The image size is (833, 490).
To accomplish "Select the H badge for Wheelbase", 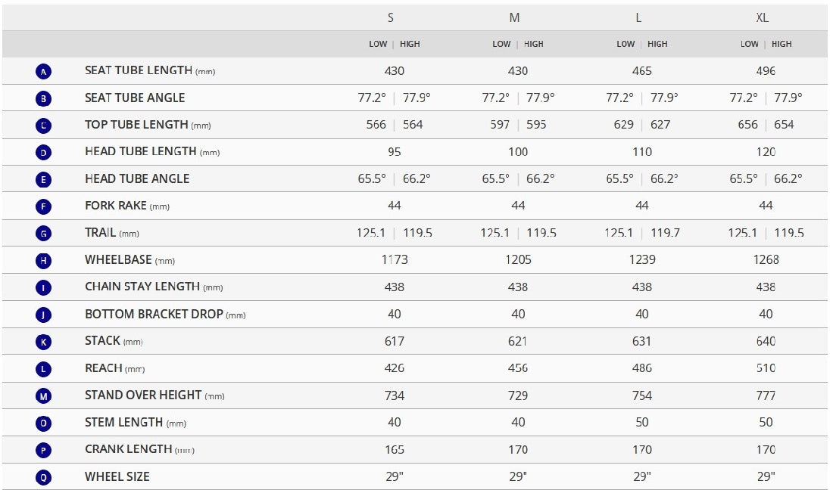I will coord(43,260).
